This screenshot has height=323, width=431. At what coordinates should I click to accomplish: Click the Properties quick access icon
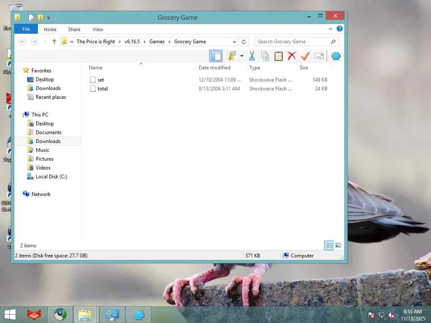[31, 18]
